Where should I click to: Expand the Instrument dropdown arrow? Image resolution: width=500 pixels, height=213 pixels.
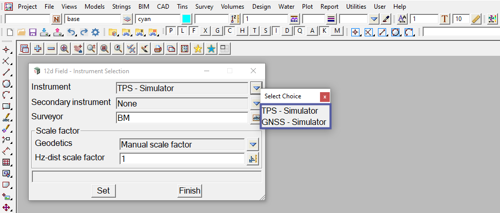coord(256,88)
